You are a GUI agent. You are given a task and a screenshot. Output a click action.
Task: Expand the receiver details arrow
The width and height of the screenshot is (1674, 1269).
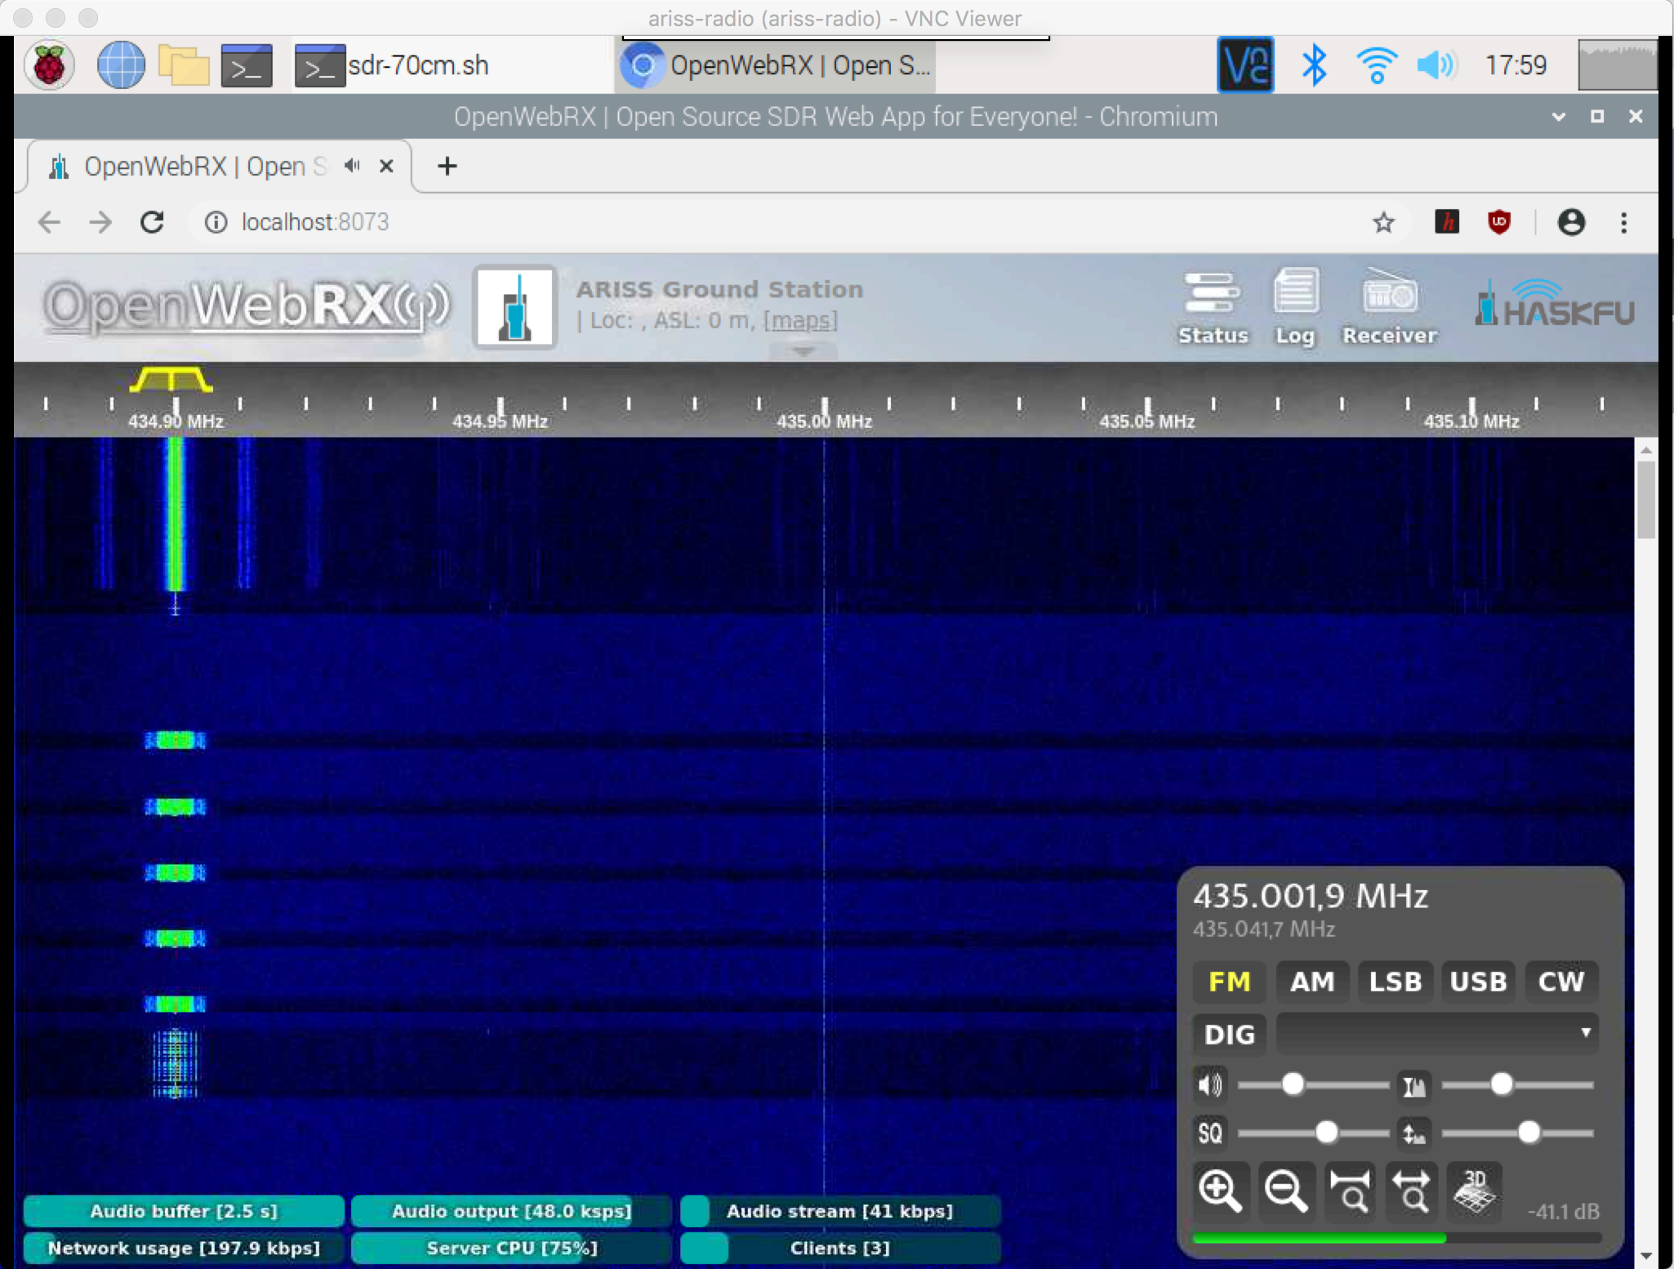(x=803, y=351)
